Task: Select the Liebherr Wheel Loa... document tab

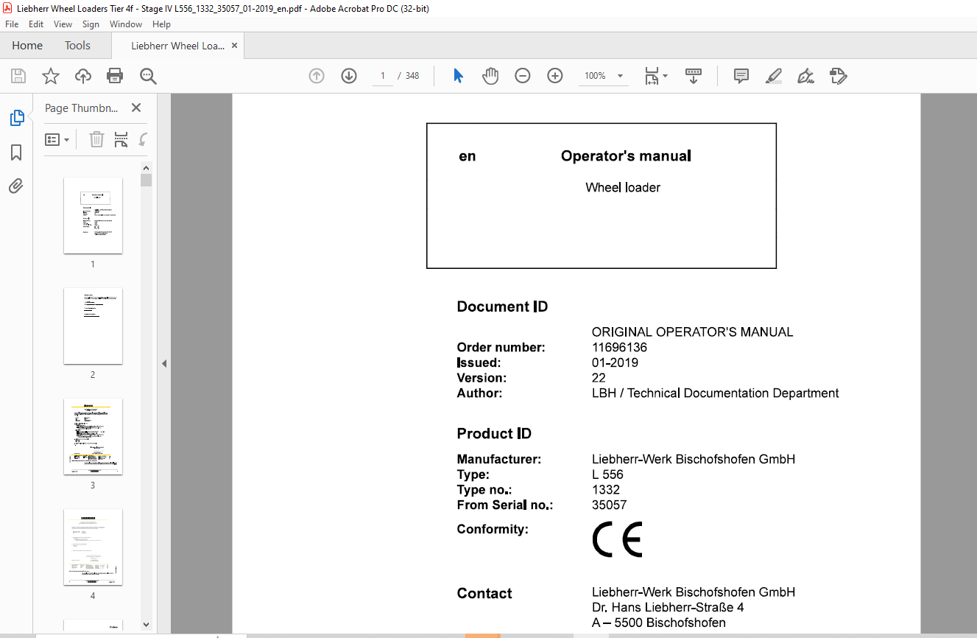Action: pyautogui.click(x=177, y=46)
